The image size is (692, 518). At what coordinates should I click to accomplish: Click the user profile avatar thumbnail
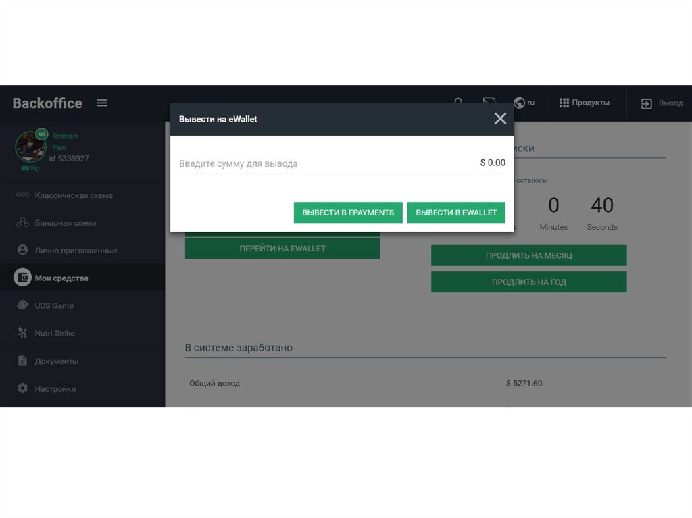30,146
